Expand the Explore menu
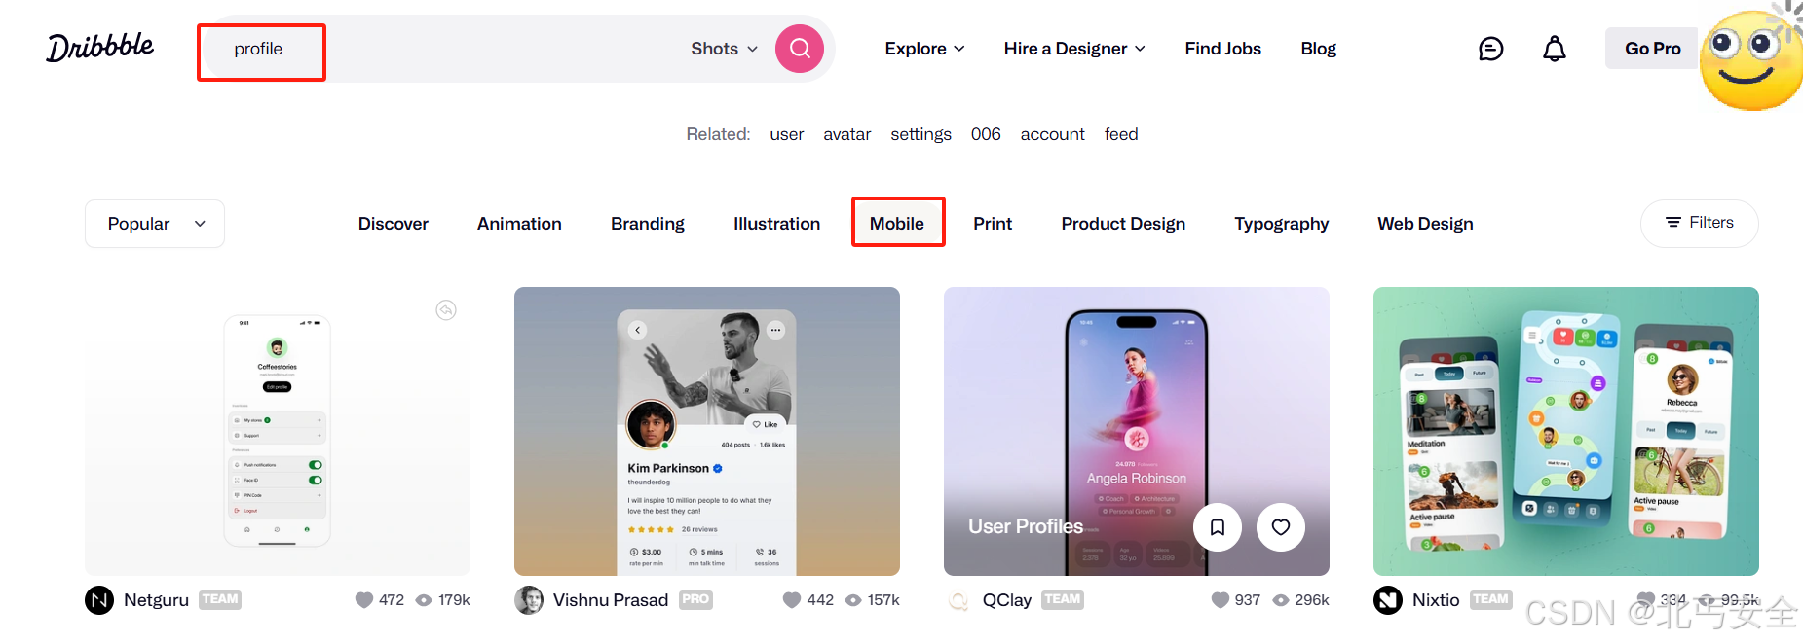Viewport: 1803px width, 644px height. (924, 49)
